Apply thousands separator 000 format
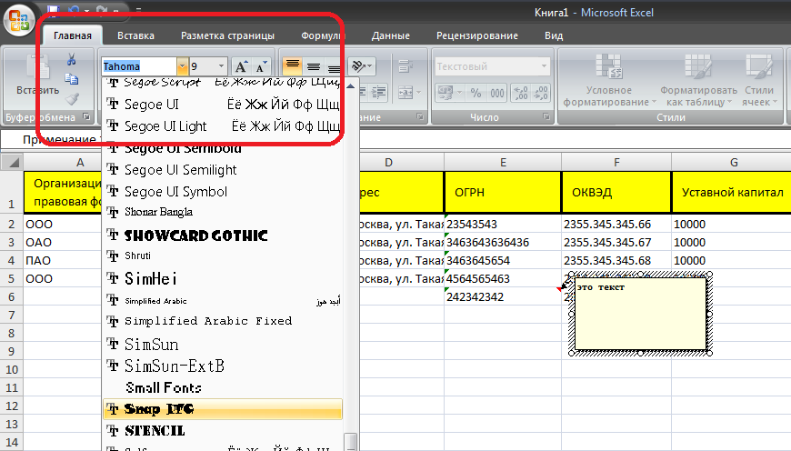The height and width of the screenshot is (451, 791). tap(497, 93)
